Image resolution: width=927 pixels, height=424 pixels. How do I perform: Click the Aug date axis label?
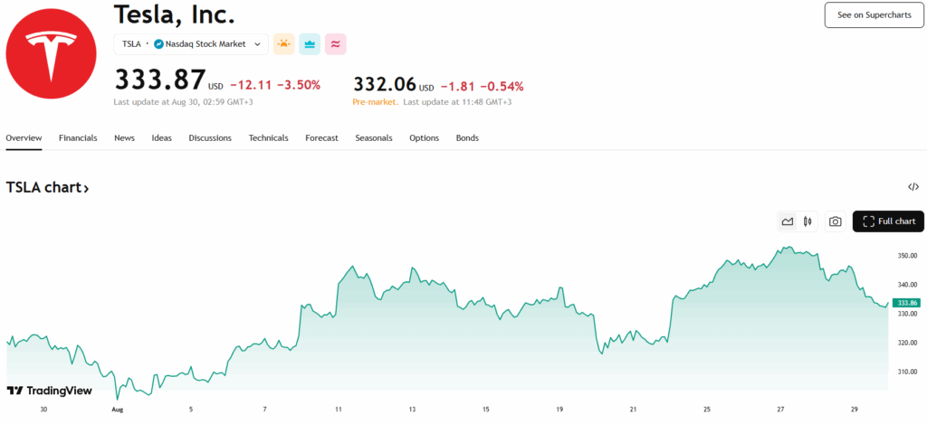(x=117, y=409)
